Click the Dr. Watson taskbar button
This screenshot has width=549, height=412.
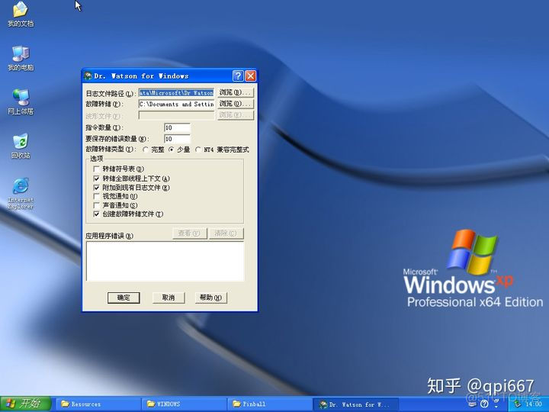point(356,404)
